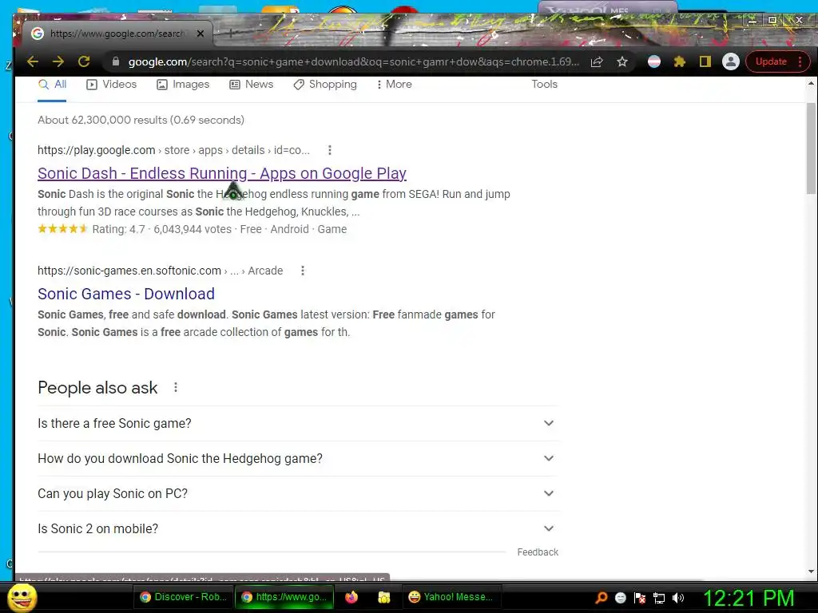Open the network tray icon
The height and width of the screenshot is (613, 818).
(x=659, y=597)
